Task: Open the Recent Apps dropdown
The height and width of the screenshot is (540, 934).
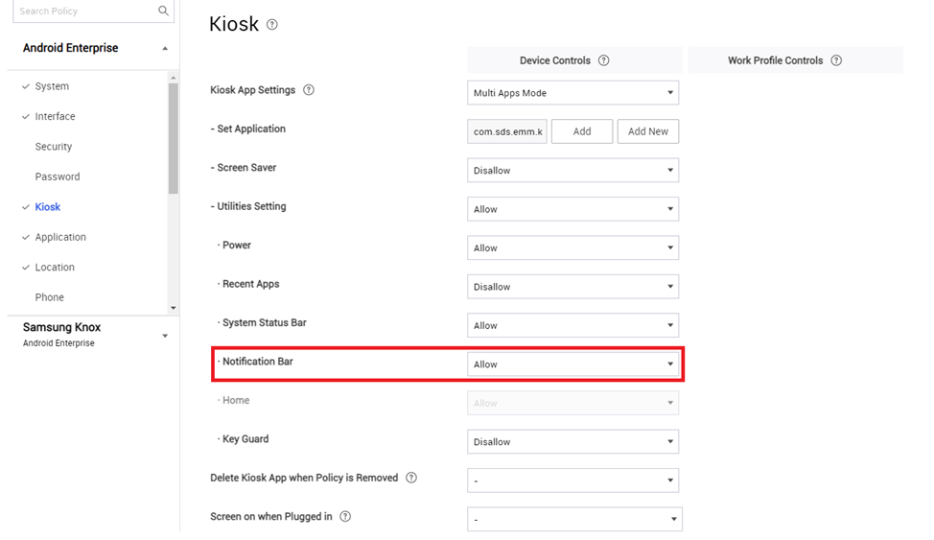Action: point(572,287)
